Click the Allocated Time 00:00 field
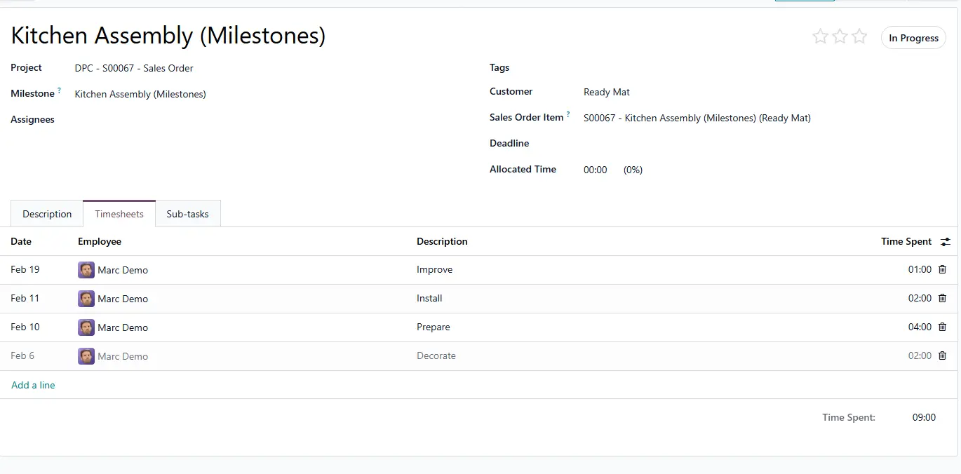Screen dimensions: 961x474 pyautogui.click(x=595, y=170)
